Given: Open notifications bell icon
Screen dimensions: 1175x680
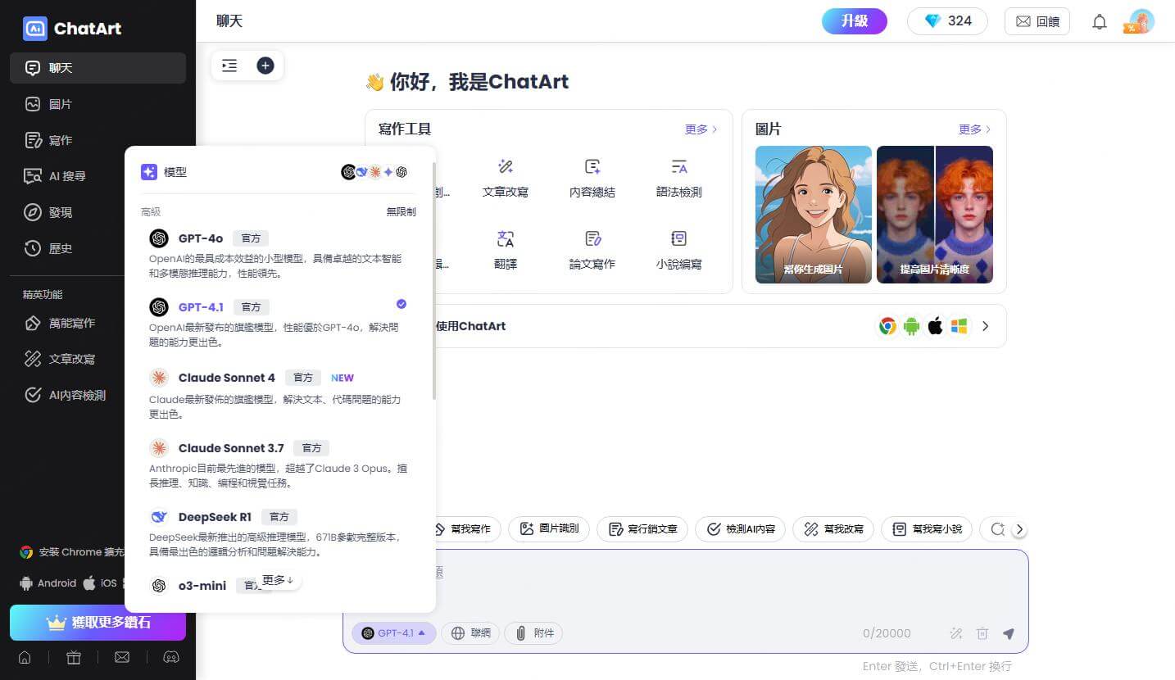Looking at the screenshot, I should (1100, 22).
